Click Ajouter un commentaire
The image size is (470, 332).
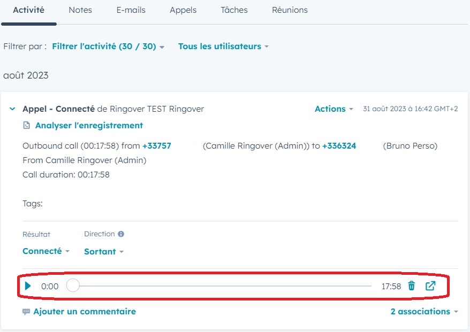85,311
